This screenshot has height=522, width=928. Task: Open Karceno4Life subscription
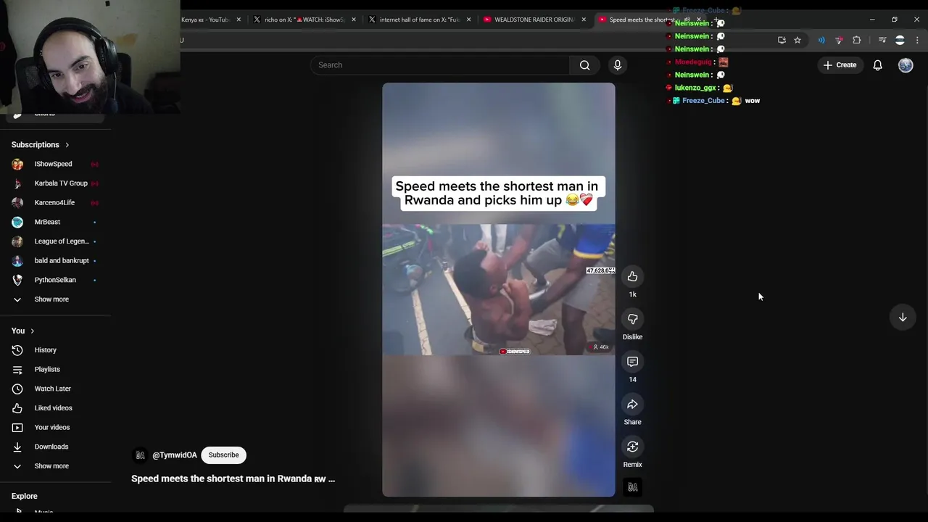(55, 203)
